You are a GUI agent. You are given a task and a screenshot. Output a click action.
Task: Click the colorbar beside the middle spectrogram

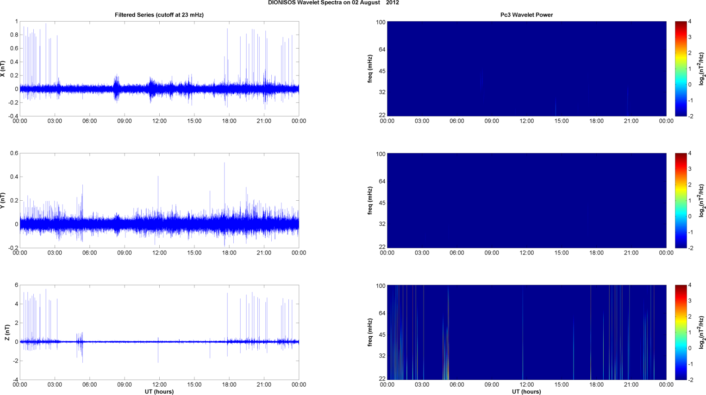[x=681, y=200]
